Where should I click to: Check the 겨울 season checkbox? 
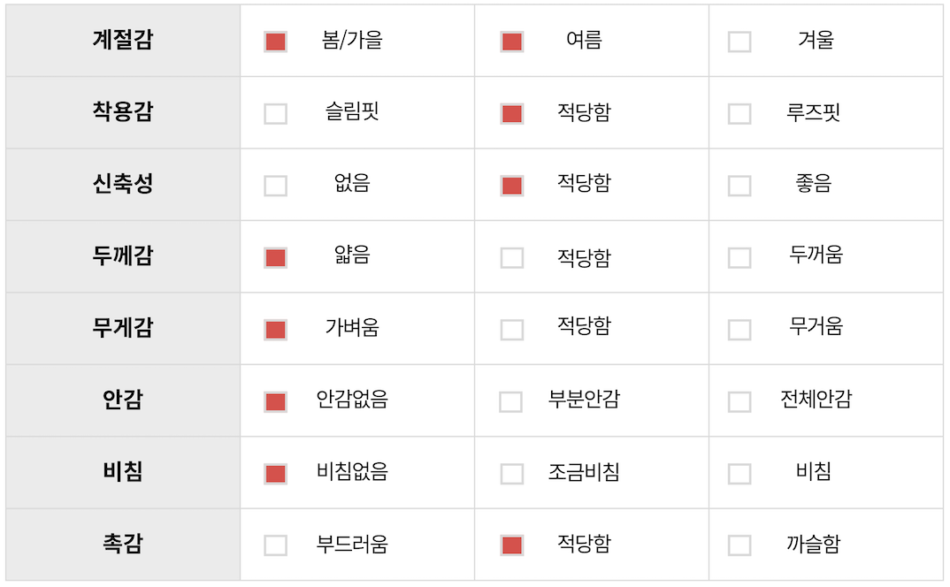coord(739,42)
